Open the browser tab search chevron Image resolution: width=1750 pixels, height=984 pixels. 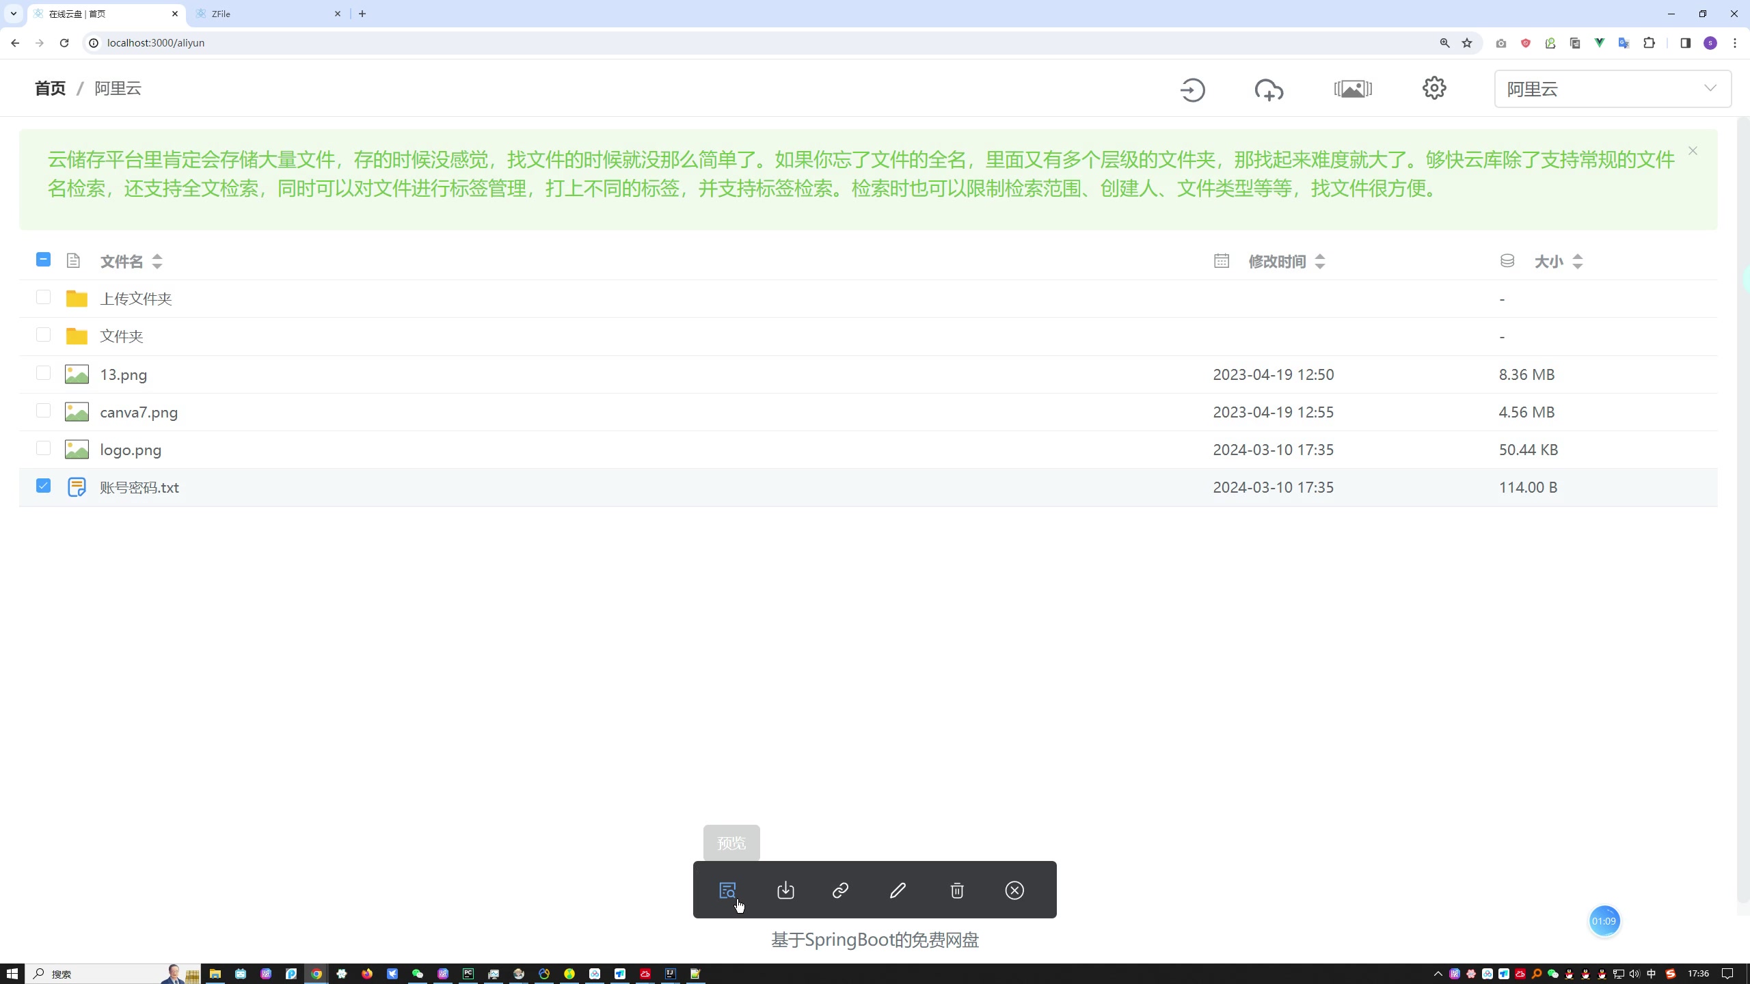[x=13, y=14]
